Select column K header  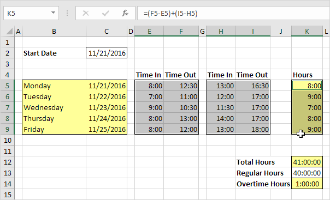tap(307, 32)
